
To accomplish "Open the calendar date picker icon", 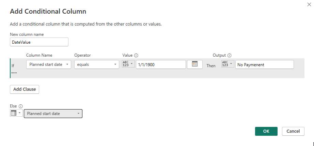I will point(195,64).
